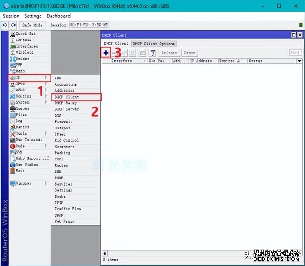Open Log in sidebar

tap(30, 121)
